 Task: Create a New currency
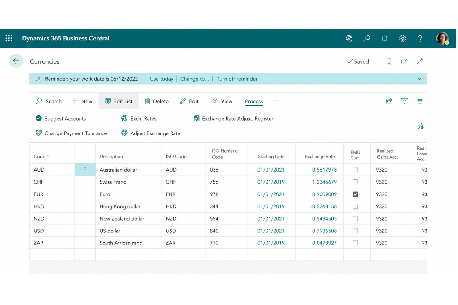82,101
